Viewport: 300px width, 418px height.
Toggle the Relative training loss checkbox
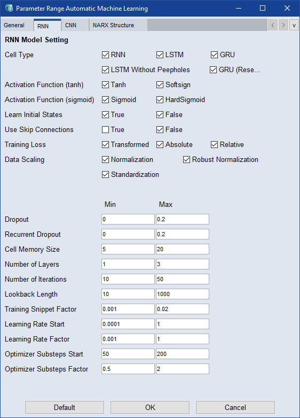pyautogui.click(x=214, y=144)
